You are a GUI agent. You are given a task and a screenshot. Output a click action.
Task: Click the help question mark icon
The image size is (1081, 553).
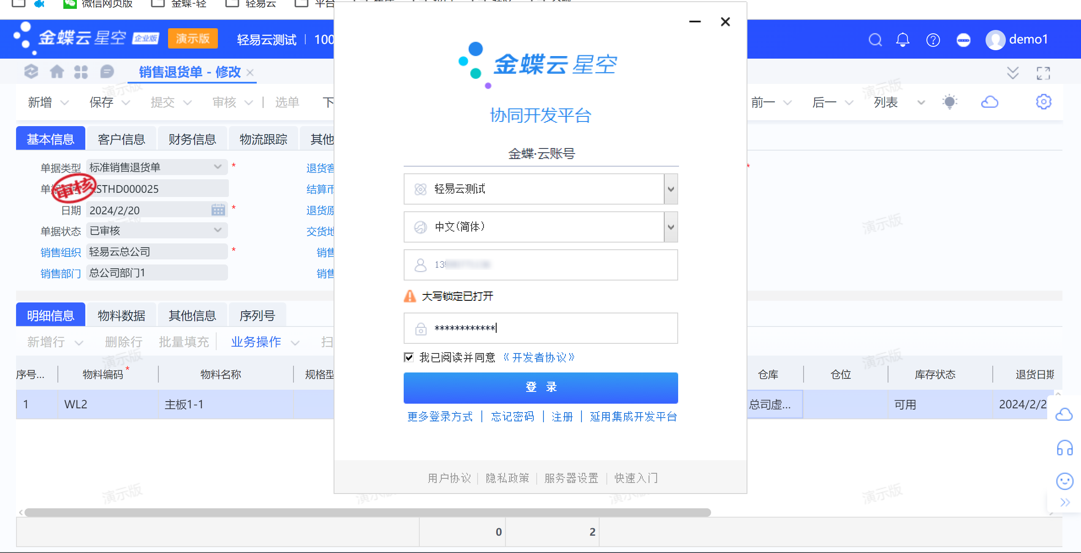tap(933, 40)
